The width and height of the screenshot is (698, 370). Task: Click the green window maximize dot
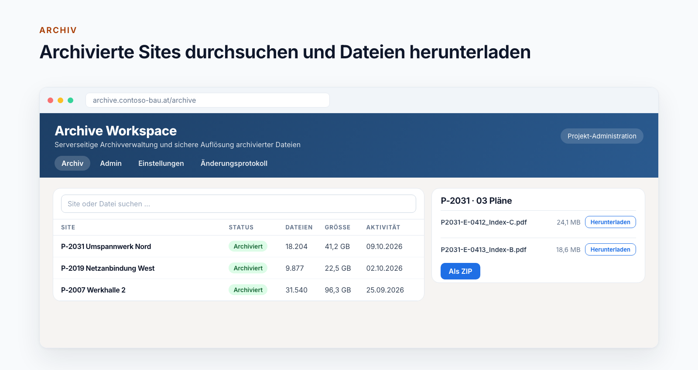click(x=70, y=100)
